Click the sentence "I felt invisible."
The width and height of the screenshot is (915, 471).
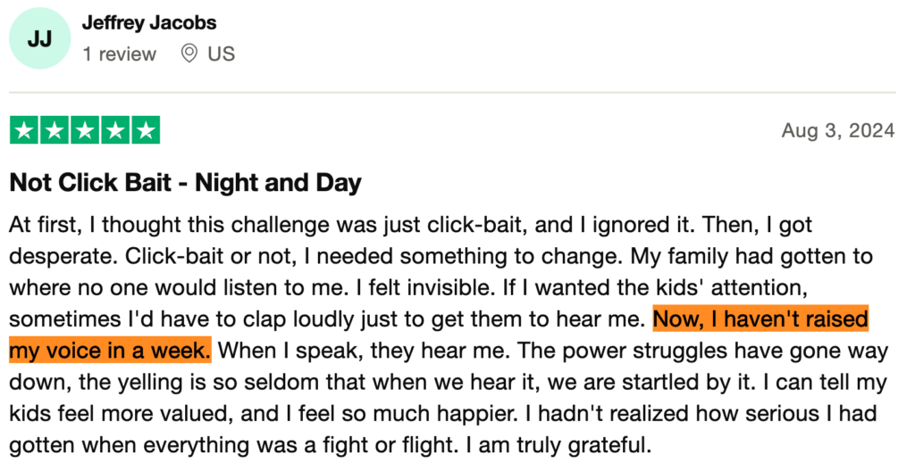click(x=449, y=287)
